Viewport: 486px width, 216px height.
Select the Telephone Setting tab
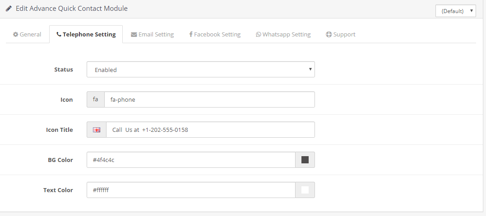click(x=86, y=34)
